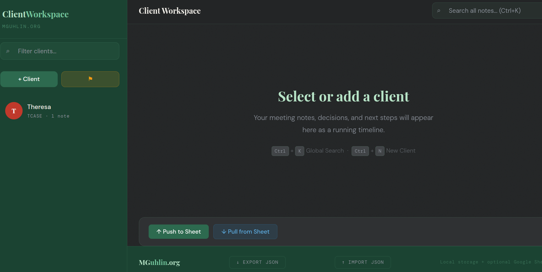This screenshot has width=542, height=272.
Task: Add a new client with + Client
Action: (29, 79)
